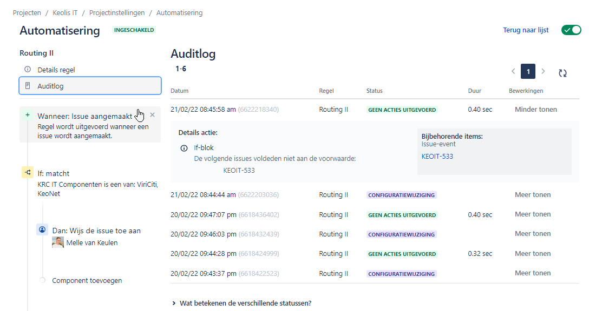The height and width of the screenshot is (311, 589).
Task: Click date 21/02/22 08:44:44 am
Action: [x=203, y=195]
